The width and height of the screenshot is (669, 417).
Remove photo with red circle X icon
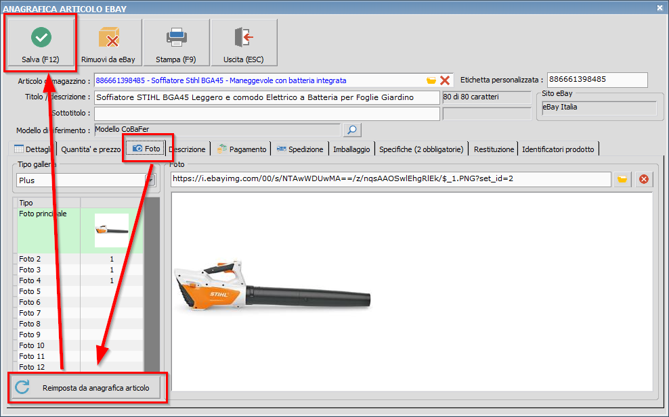(x=644, y=179)
